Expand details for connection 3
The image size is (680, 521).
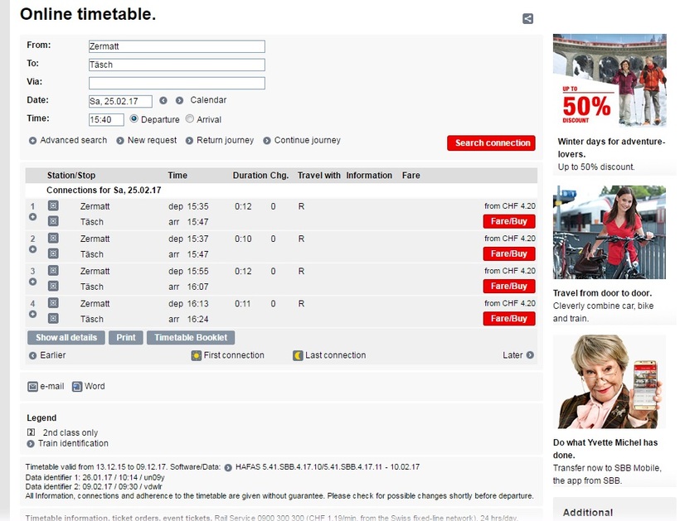(x=33, y=282)
